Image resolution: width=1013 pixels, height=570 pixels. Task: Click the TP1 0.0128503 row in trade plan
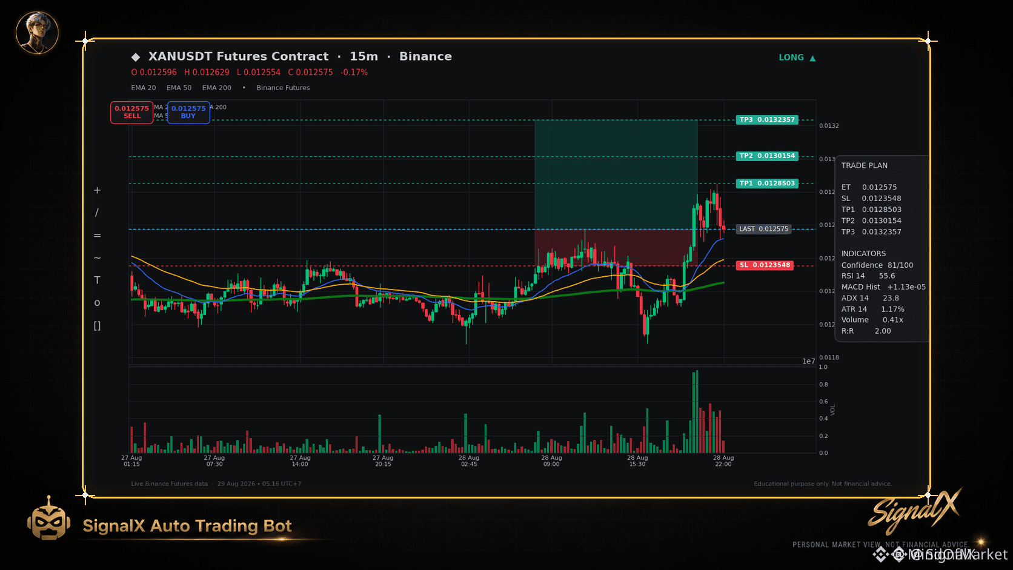click(x=871, y=210)
